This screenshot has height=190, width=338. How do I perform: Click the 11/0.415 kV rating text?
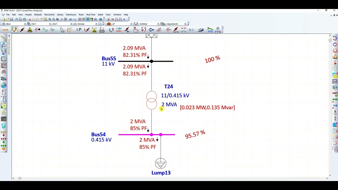click(175, 96)
